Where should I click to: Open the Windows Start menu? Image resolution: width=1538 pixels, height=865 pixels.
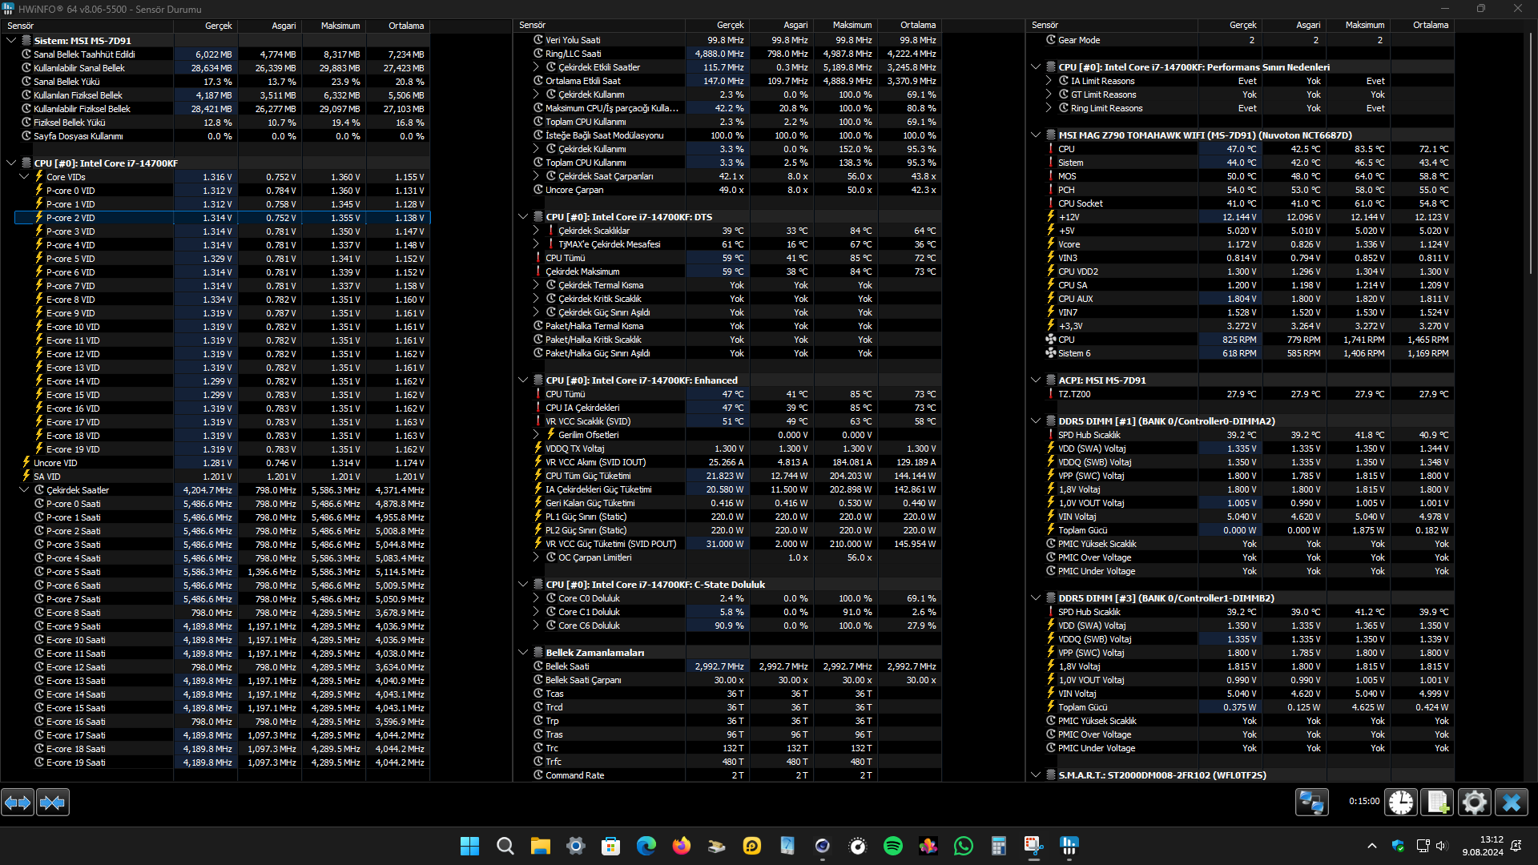click(x=470, y=846)
